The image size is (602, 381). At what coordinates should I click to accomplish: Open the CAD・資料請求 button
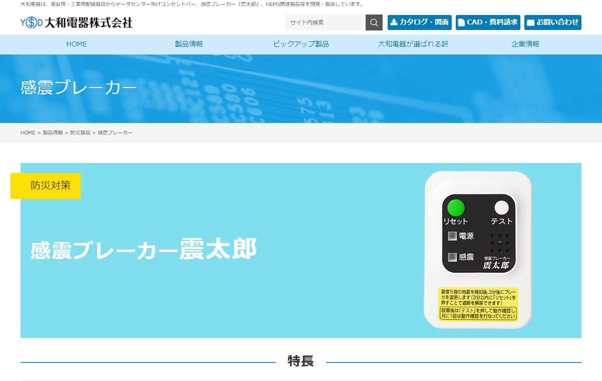tap(488, 22)
